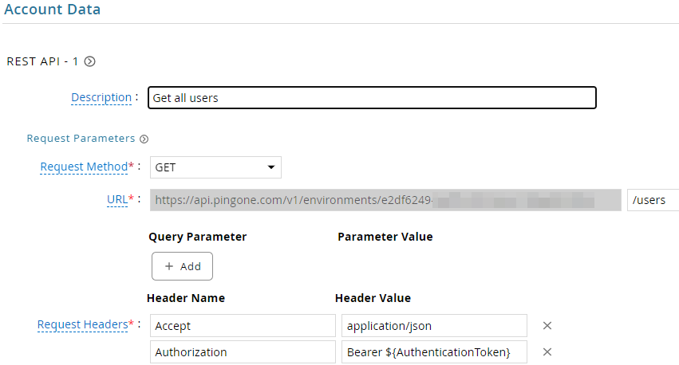
Task: Click the Authorization header name field
Action: (x=243, y=352)
